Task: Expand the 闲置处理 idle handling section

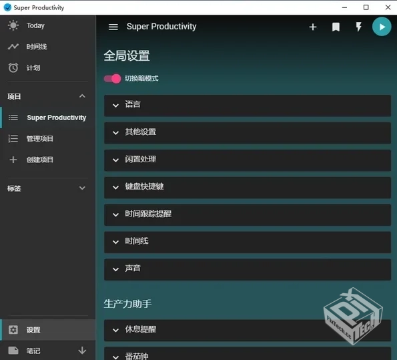Action: 248,160
